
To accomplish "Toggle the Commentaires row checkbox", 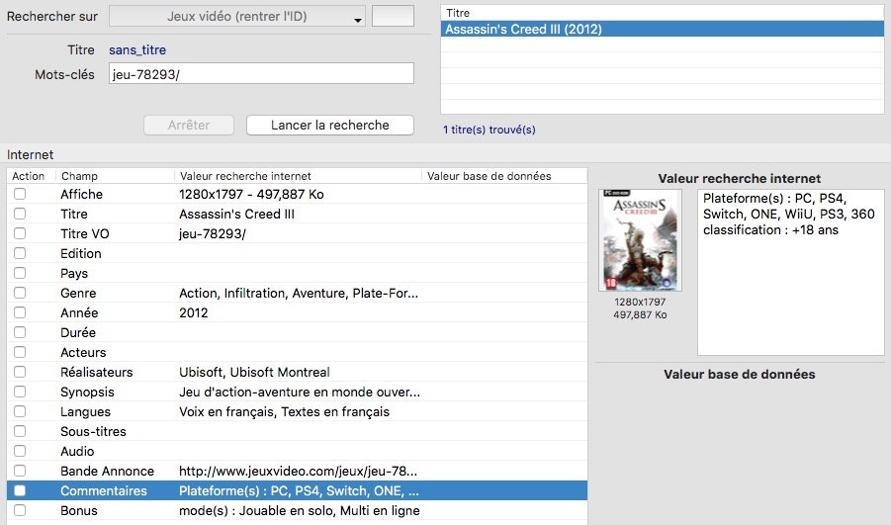I will [x=20, y=491].
